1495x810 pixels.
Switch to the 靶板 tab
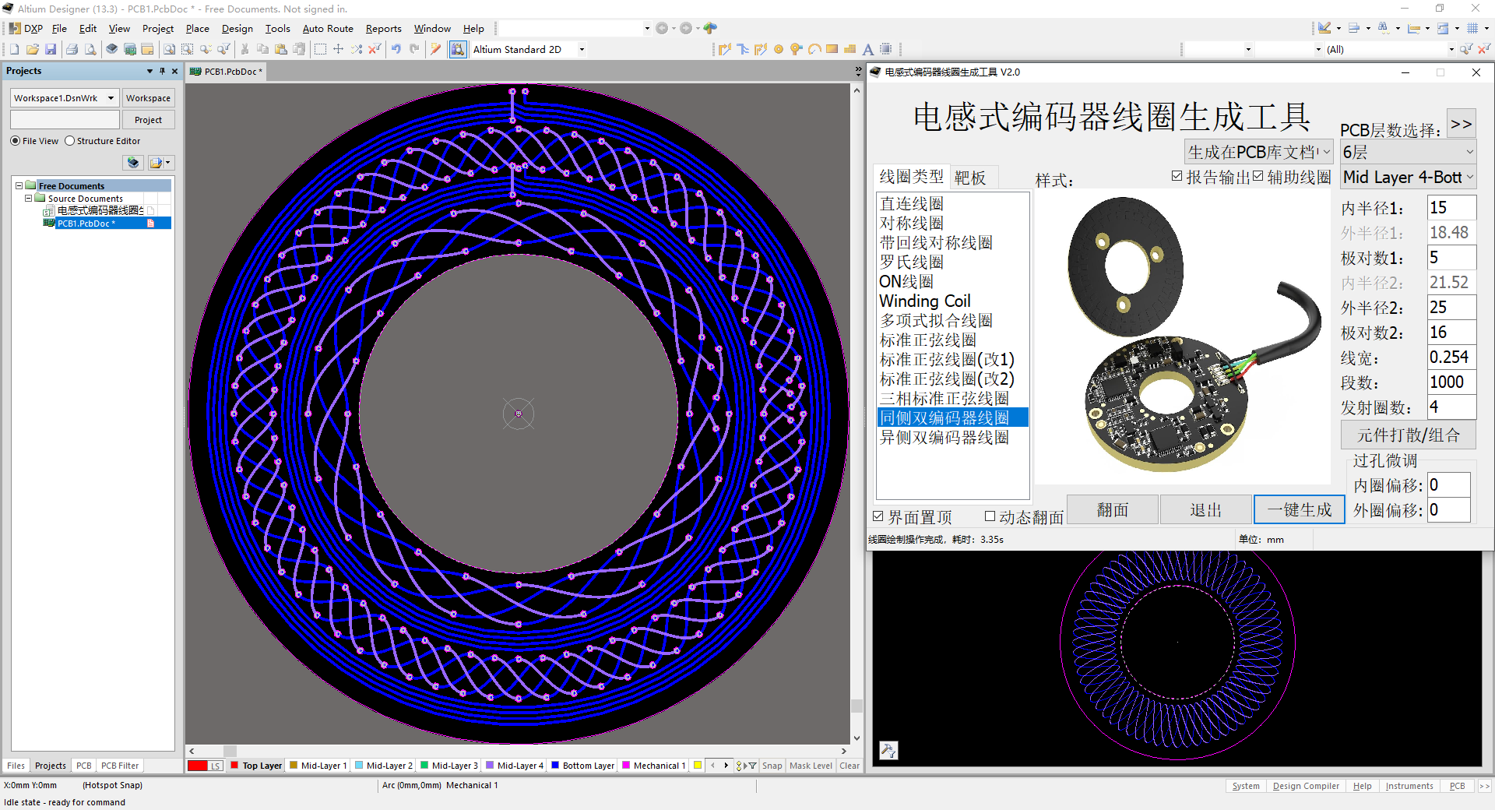coord(970,178)
